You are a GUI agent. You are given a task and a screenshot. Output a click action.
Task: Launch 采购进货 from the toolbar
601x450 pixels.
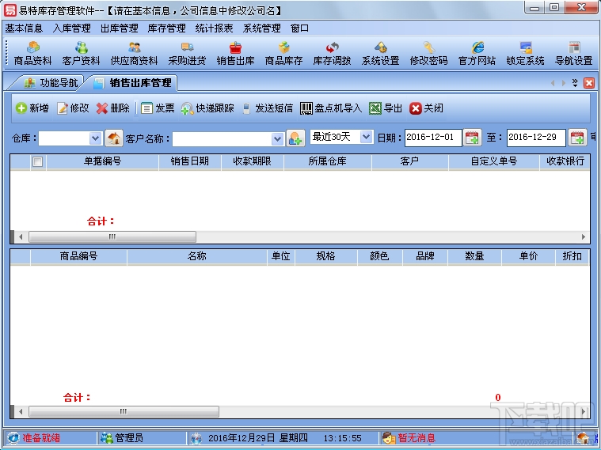pos(187,54)
